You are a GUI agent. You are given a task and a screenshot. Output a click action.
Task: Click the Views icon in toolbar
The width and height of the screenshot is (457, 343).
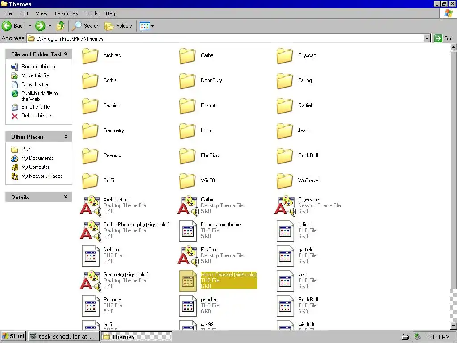click(x=145, y=26)
